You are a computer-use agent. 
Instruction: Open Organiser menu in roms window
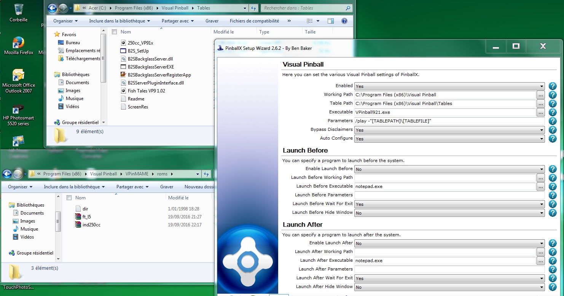point(20,187)
